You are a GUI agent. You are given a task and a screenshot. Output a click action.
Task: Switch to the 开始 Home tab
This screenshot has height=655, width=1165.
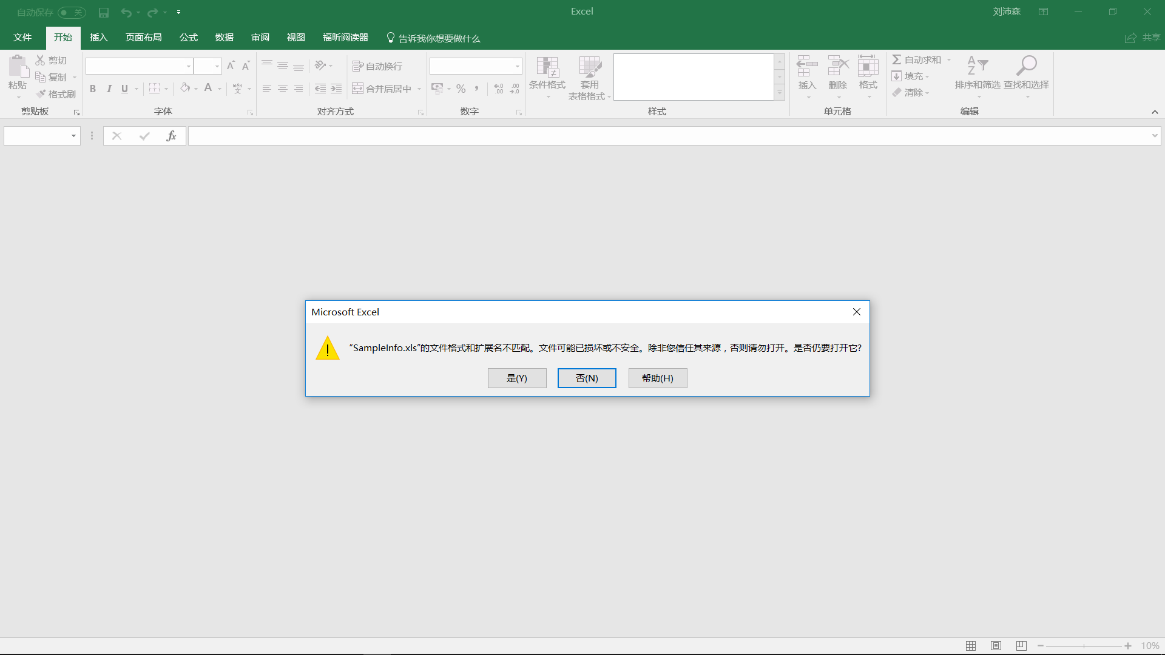tap(63, 38)
